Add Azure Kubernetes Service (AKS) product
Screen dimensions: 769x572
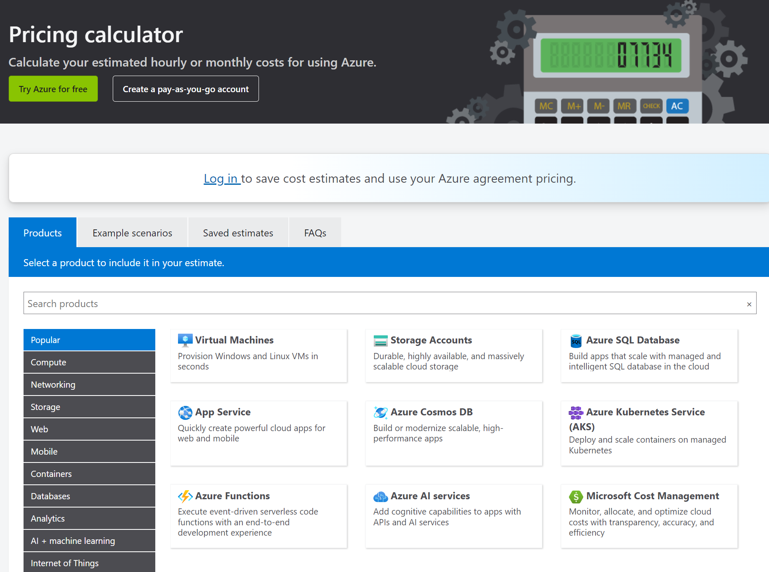649,434
